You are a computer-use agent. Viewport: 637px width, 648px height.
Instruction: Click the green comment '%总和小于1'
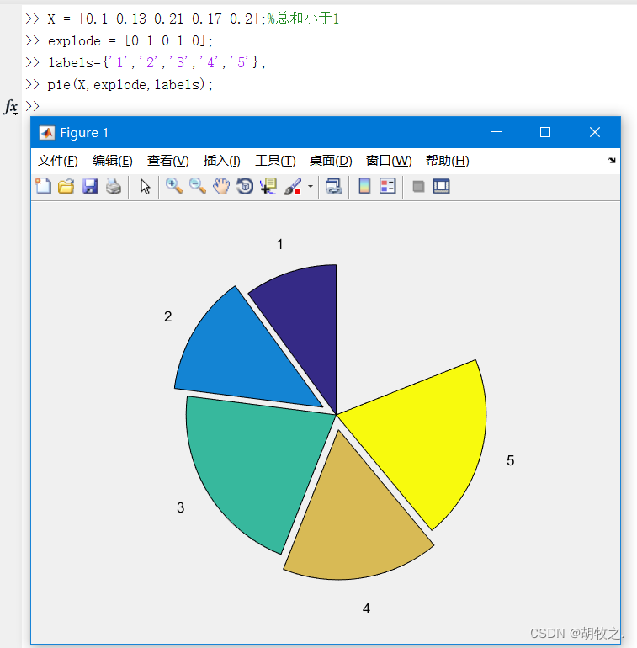[303, 19]
